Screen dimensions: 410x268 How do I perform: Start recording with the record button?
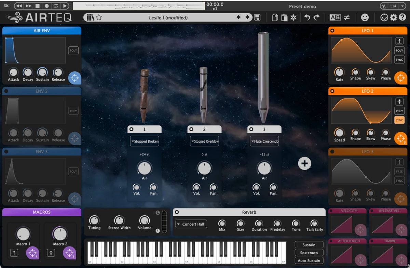coord(46,6)
